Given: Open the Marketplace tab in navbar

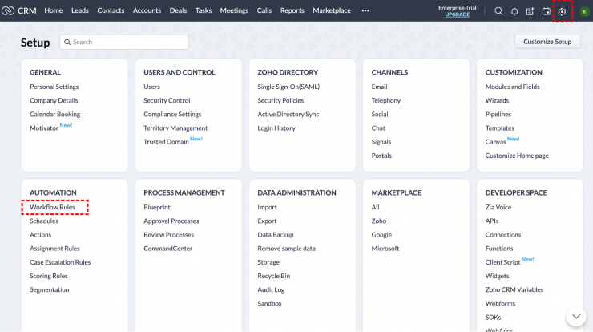Looking at the screenshot, I should (x=332, y=10).
